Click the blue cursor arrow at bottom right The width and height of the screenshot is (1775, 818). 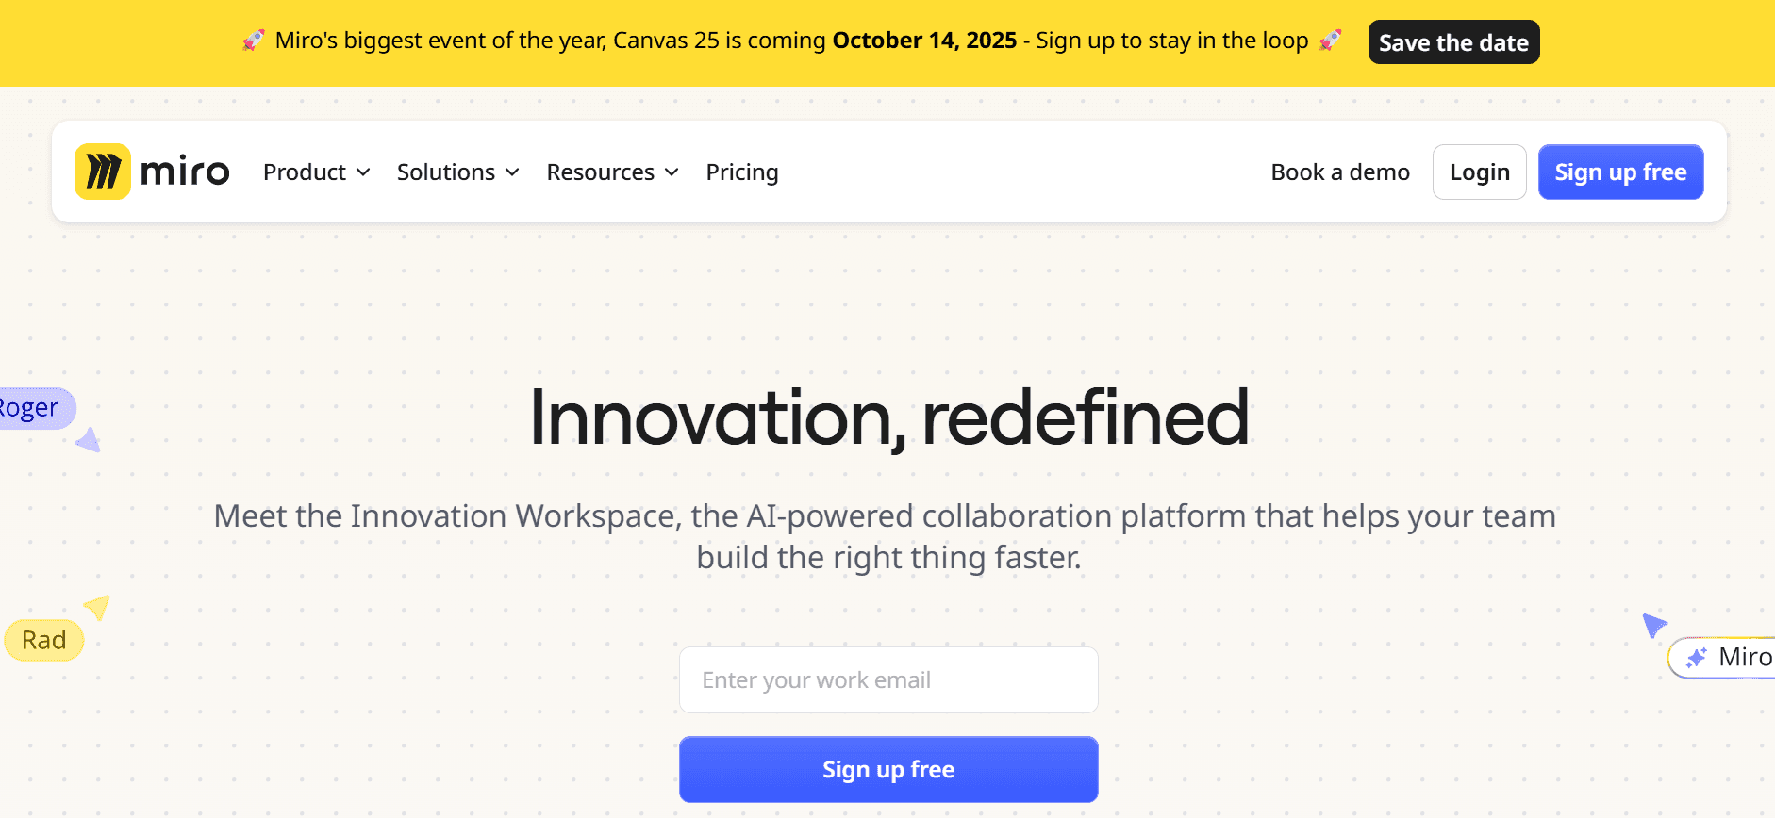[1653, 625]
